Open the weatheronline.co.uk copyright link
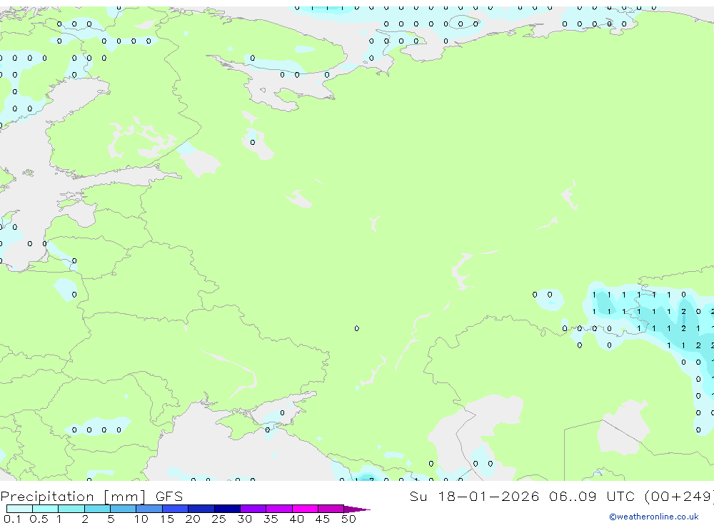The width and height of the screenshot is (714, 523). (x=654, y=517)
